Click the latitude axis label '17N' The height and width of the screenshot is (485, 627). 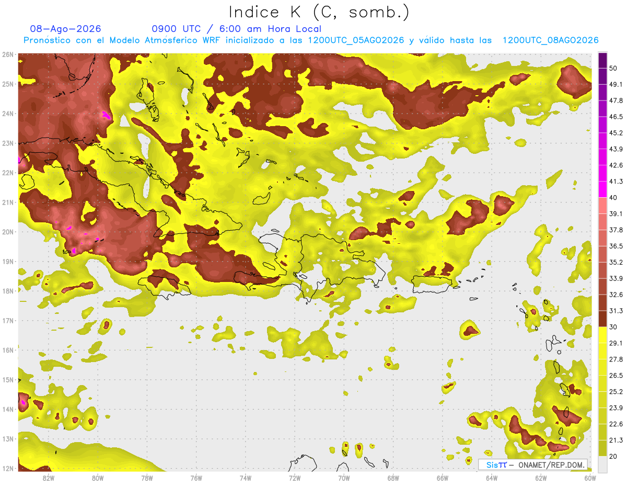pyautogui.click(x=8, y=320)
